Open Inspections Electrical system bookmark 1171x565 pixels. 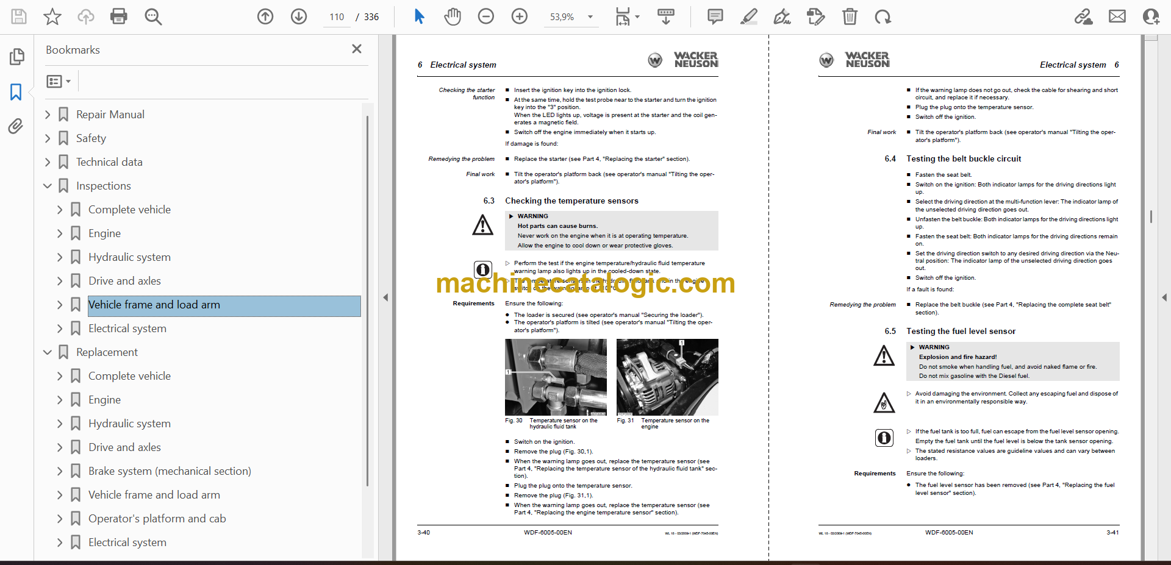(127, 329)
